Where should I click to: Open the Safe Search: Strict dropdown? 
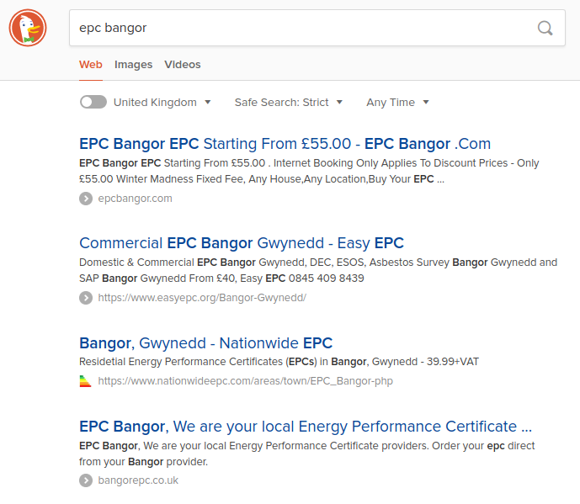tap(288, 103)
